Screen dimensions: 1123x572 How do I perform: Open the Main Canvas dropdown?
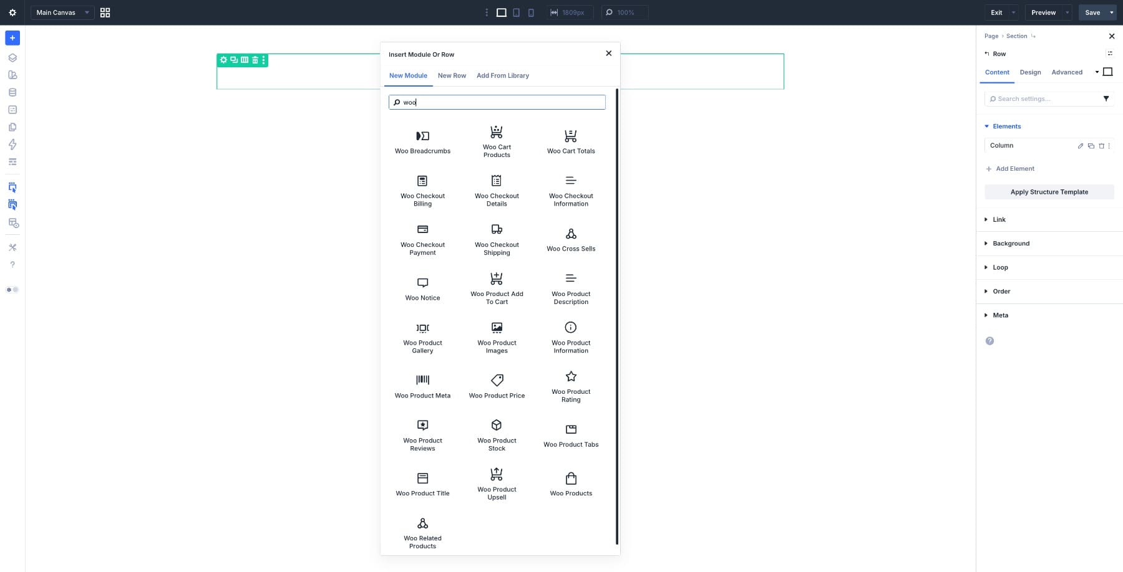click(x=62, y=12)
